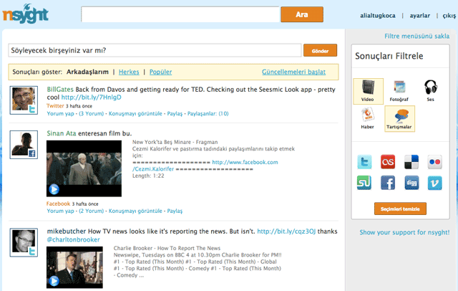
Task: Open the facebook.com/Cezmi.Kalorifer link
Action: (205, 166)
